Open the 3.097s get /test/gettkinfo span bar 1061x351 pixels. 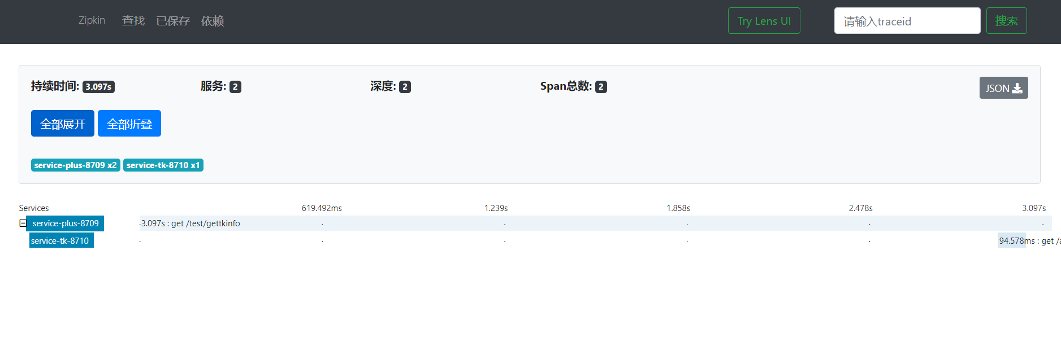point(595,223)
